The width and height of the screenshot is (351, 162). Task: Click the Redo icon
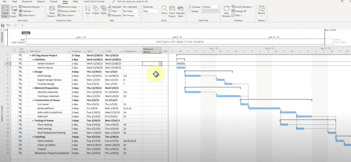click(x=15, y=26)
